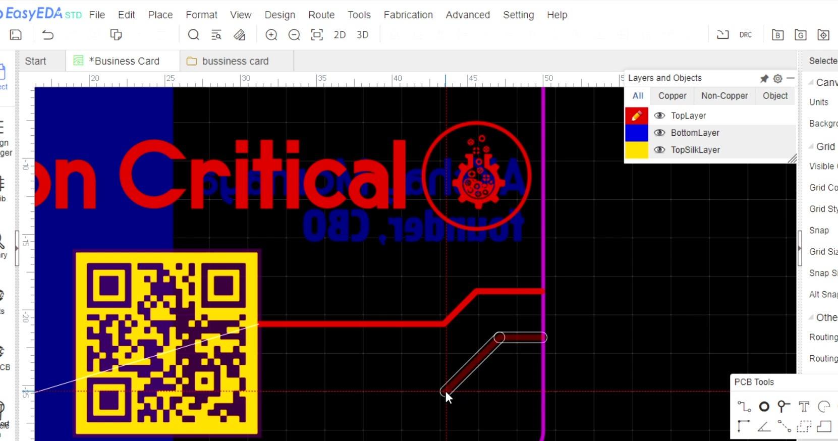Image resolution: width=838 pixels, height=441 pixels.
Task: Open the Help menu
Action: pyautogui.click(x=557, y=15)
